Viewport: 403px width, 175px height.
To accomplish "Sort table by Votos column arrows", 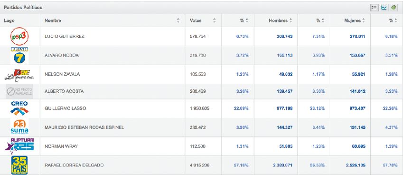I will [x=215, y=20].
